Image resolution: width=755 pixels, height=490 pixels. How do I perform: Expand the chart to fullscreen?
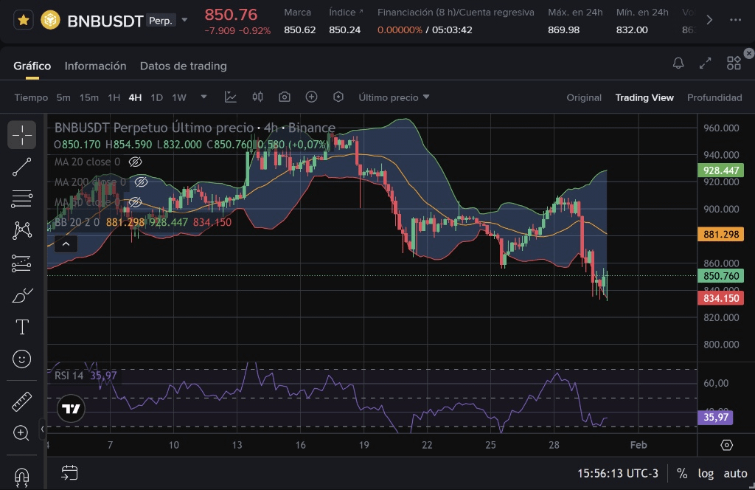click(x=706, y=63)
